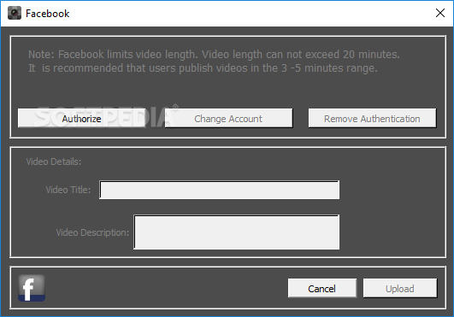Click the recommended 3 -5 minutes range text
The width and height of the screenshot is (454, 317).
[203, 68]
